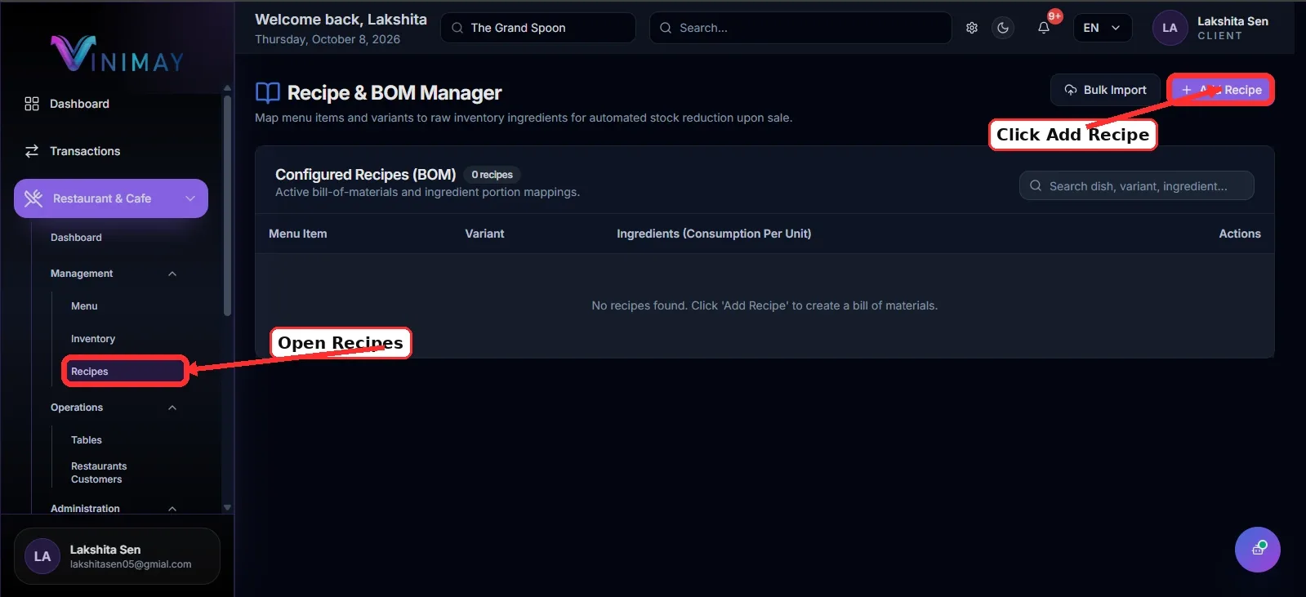The image size is (1306, 597).
Task: Open the settings gear icon
Action: tap(972, 28)
